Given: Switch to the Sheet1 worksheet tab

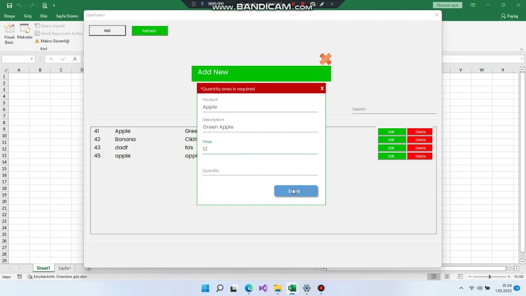Looking at the screenshot, I should (43, 268).
